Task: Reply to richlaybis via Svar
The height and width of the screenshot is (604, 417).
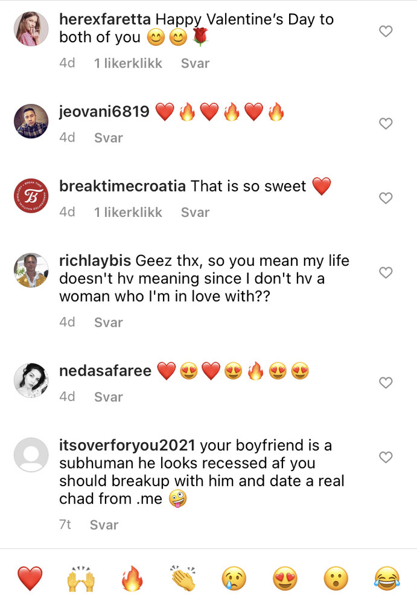Action: (x=109, y=323)
